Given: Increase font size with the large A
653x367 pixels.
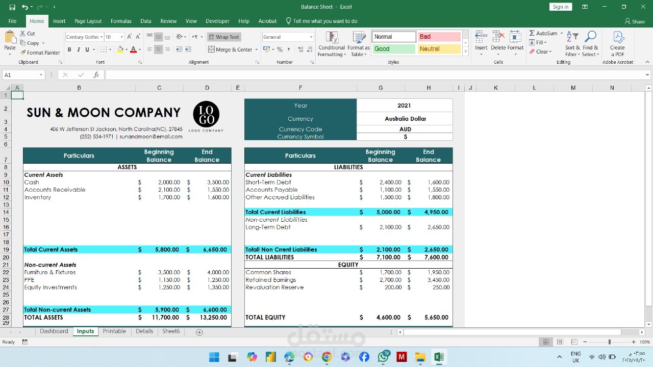Looking at the screenshot, I should point(130,37).
